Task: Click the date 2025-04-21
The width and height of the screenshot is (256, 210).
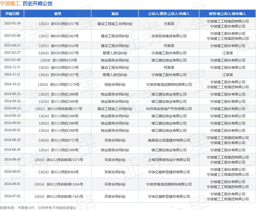Action: point(12,45)
